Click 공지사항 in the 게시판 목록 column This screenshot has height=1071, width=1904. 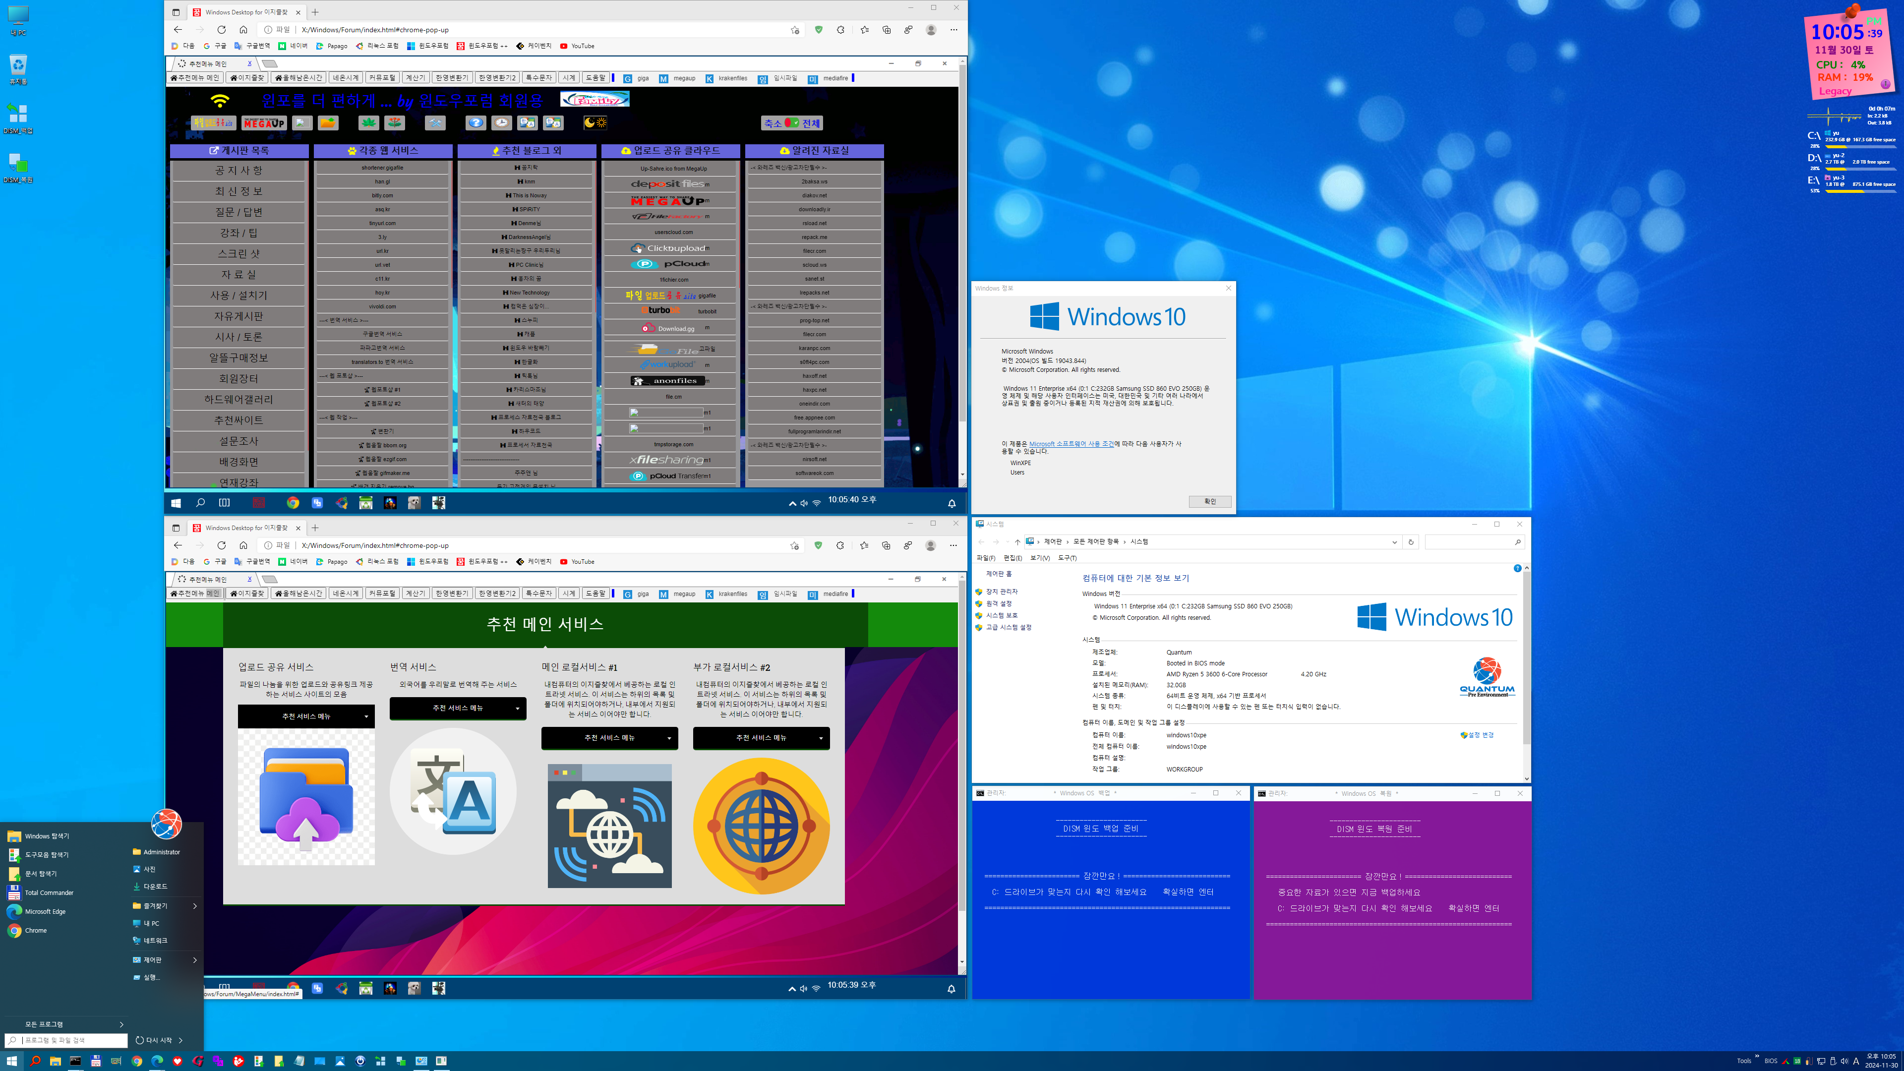click(238, 171)
